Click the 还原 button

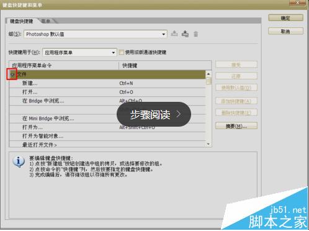point(236,76)
